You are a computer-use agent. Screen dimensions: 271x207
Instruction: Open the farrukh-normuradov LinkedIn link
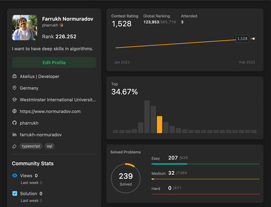pos(41,135)
